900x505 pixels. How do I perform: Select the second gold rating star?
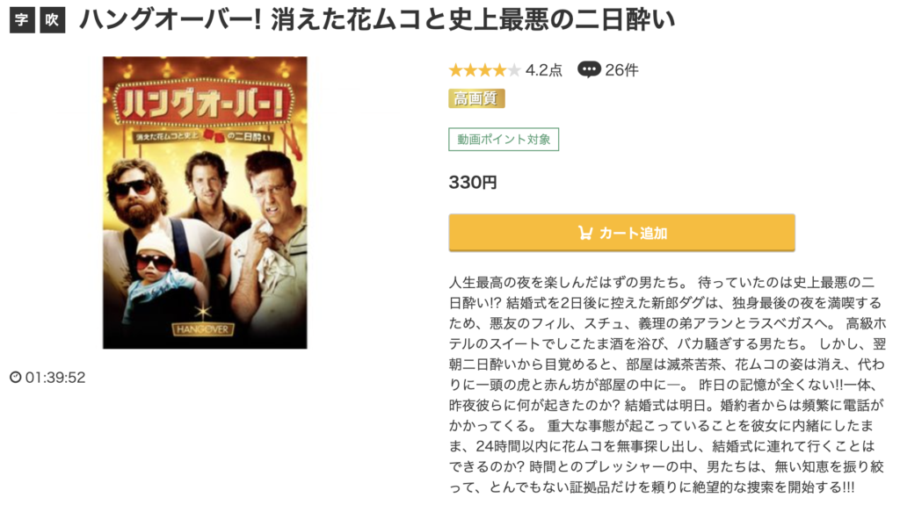tap(471, 70)
